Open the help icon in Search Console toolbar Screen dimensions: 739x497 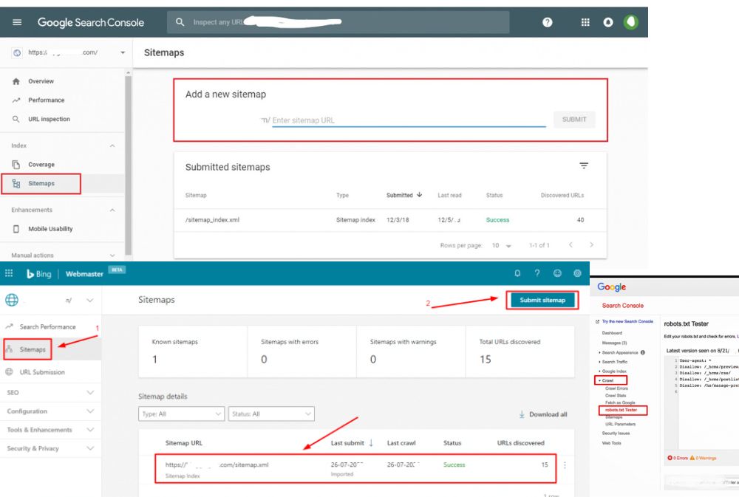pyautogui.click(x=546, y=22)
